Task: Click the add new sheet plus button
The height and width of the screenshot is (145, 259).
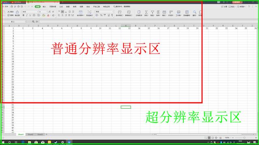Action: (47, 135)
